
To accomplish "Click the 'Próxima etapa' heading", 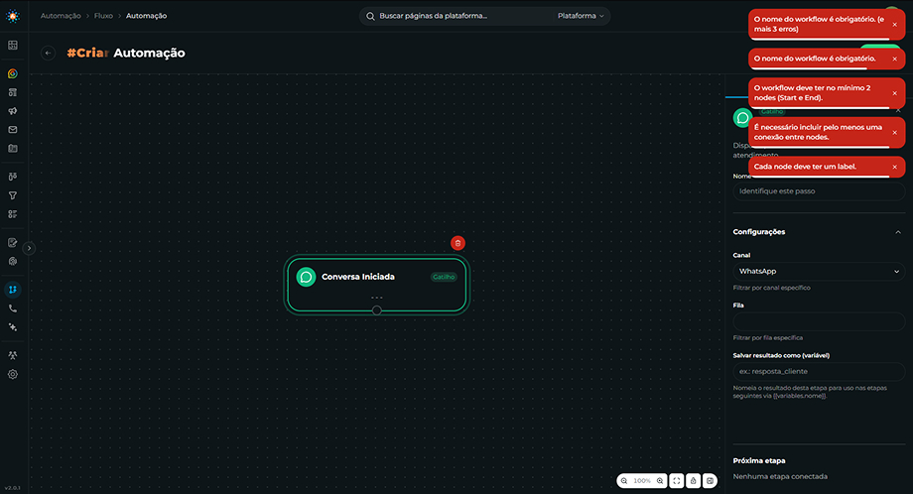I will pos(759,461).
